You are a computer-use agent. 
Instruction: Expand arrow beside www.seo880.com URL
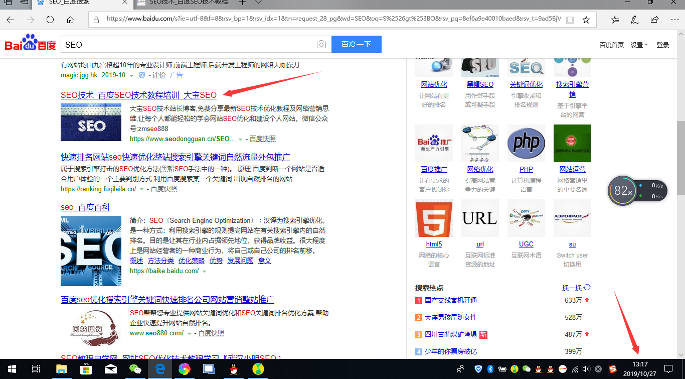(189, 333)
